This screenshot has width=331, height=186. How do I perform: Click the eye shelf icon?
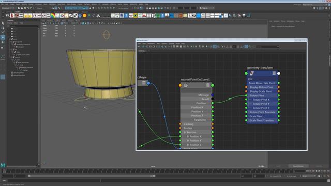click(62, 16)
